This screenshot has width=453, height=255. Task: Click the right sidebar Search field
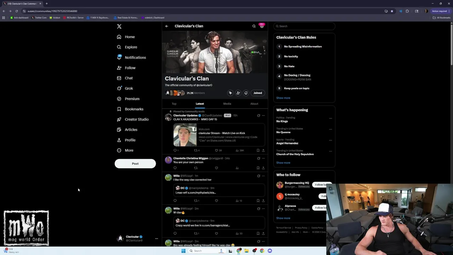304,26
